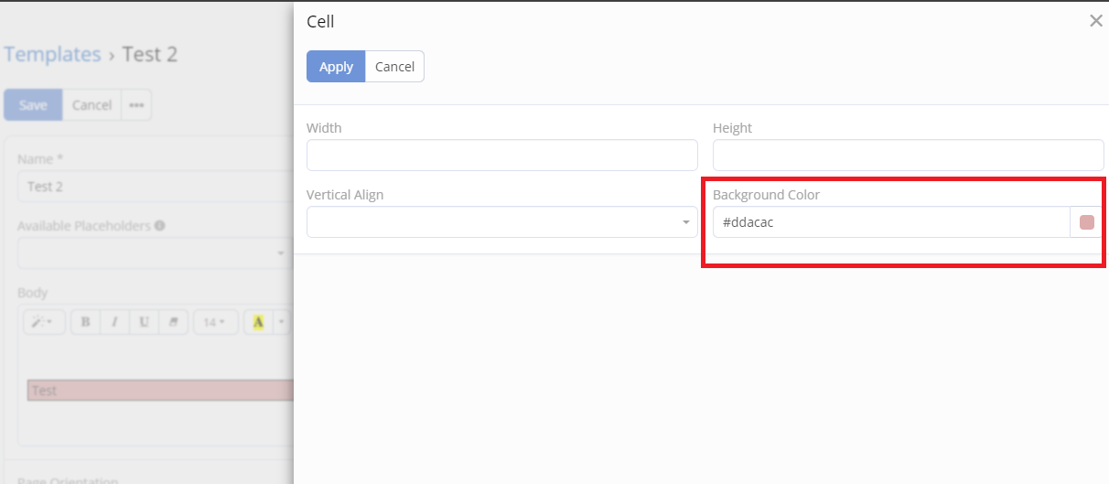Close the Cell dialog with X icon
The height and width of the screenshot is (484, 1109).
point(1095,21)
